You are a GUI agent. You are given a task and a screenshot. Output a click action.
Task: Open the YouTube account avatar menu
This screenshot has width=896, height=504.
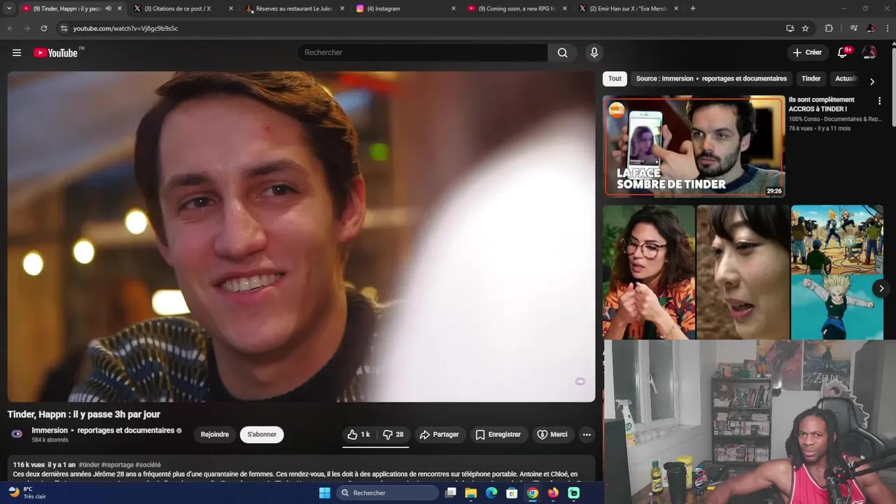click(869, 52)
